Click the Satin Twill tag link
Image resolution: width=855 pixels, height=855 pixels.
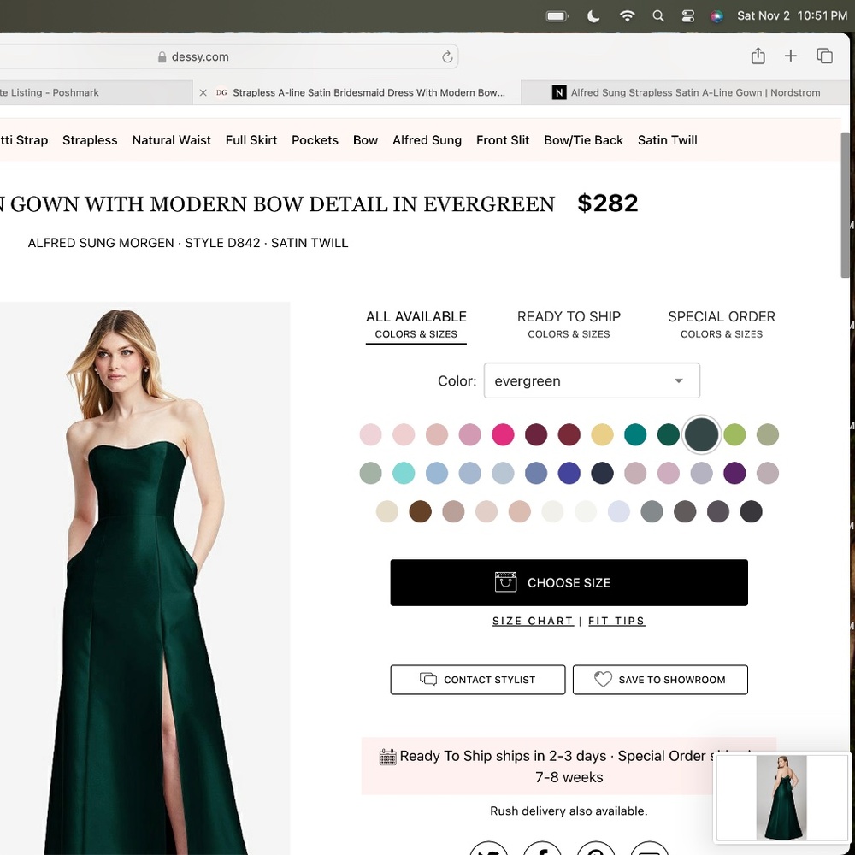click(668, 140)
